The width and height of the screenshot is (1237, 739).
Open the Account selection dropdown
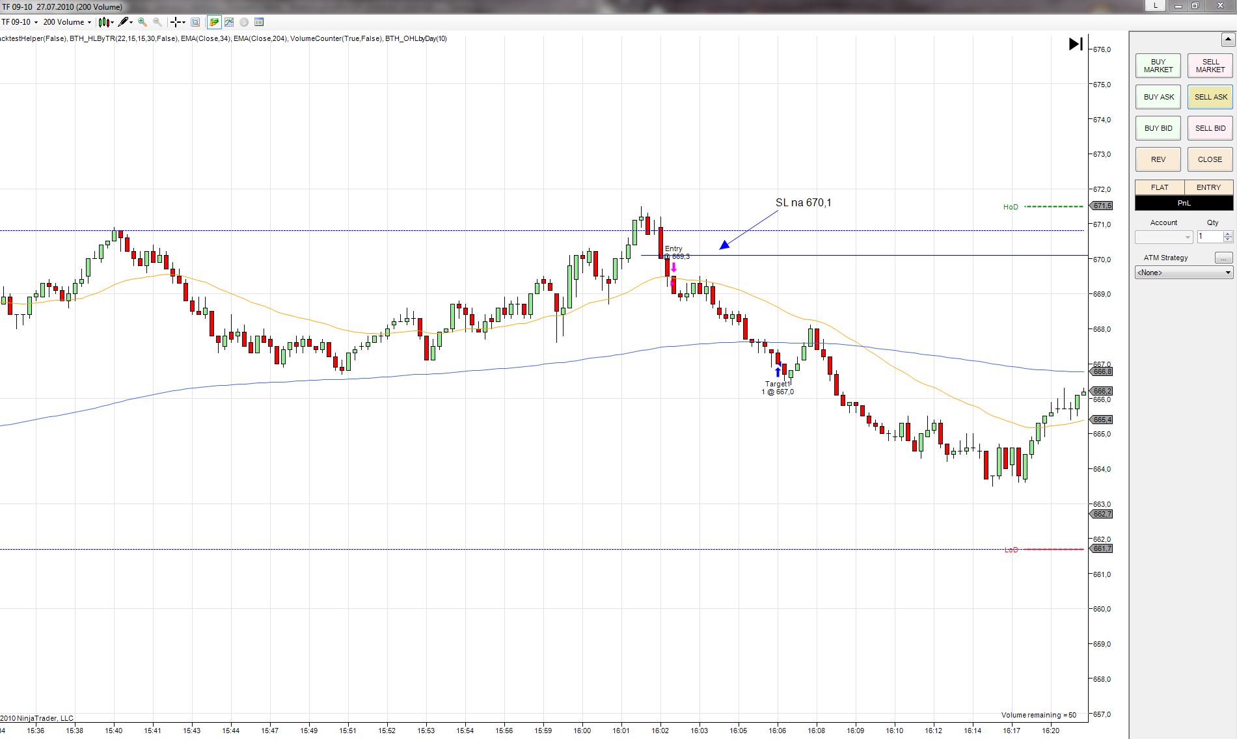[1163, 237]
